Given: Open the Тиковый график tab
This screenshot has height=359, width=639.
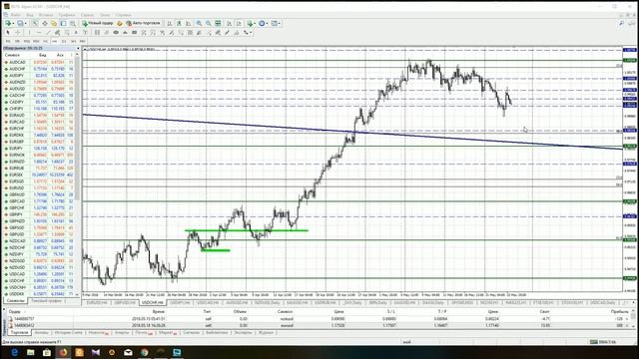Looking at the screenshot, I should [47, 301].
